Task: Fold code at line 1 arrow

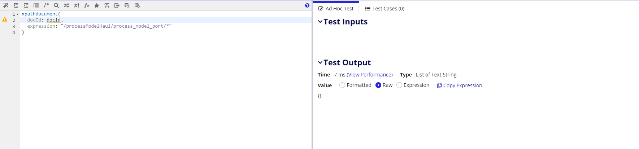Action: [x=18, y=14]
